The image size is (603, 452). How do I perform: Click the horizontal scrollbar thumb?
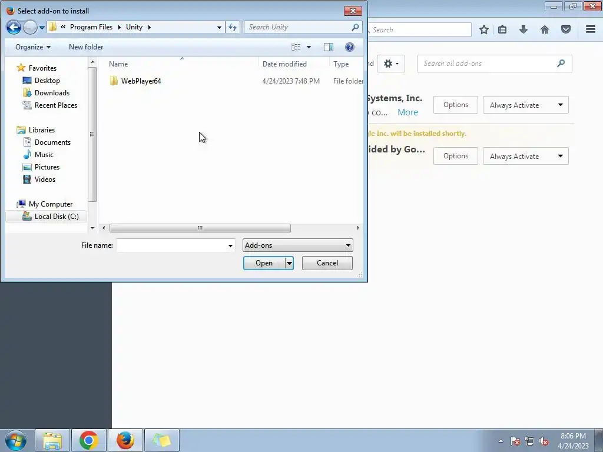[200, 228]
